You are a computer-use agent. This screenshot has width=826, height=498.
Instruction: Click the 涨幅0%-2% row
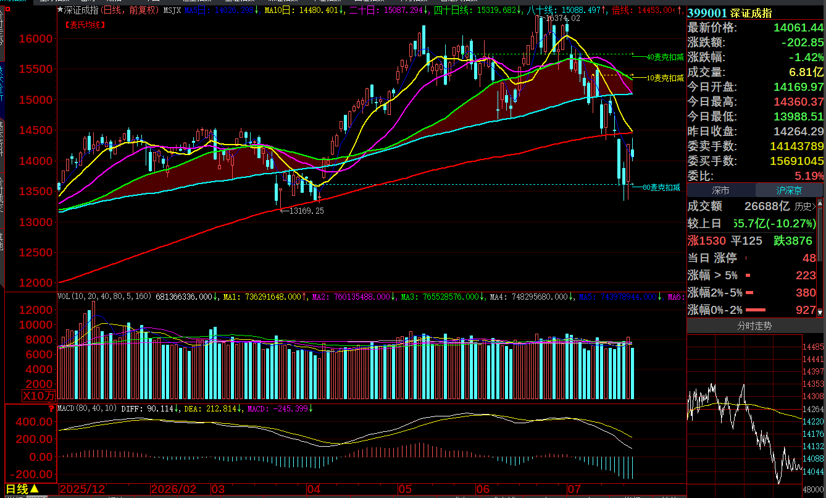pos(751,310)
